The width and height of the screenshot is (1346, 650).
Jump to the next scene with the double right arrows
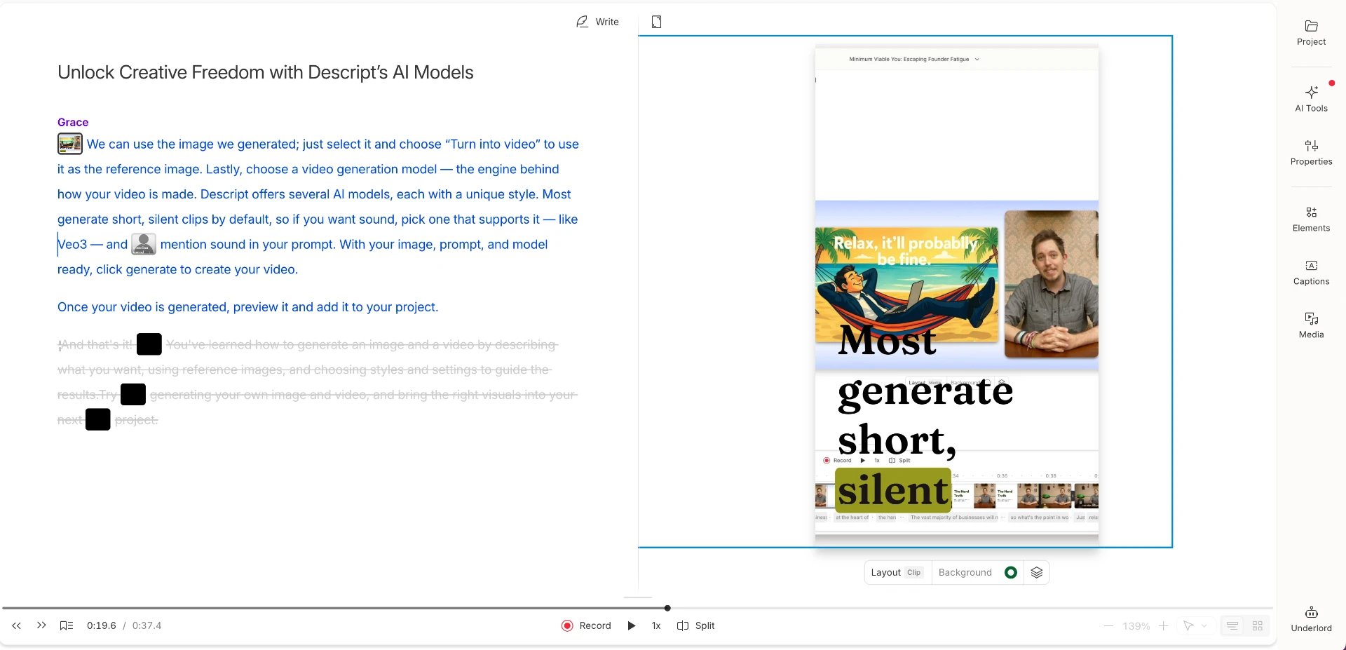[x=41, y=625]
